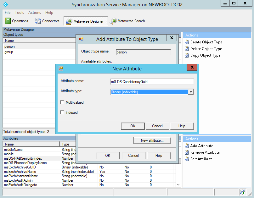Click the Remove Attribute action icon
This screenshot has height=198, width=254.
click(187, 152)
